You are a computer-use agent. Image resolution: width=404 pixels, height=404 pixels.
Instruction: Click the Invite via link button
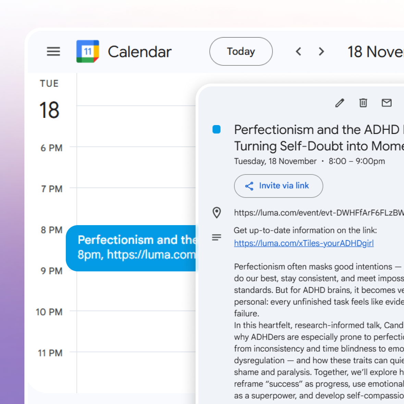point(278,186)
